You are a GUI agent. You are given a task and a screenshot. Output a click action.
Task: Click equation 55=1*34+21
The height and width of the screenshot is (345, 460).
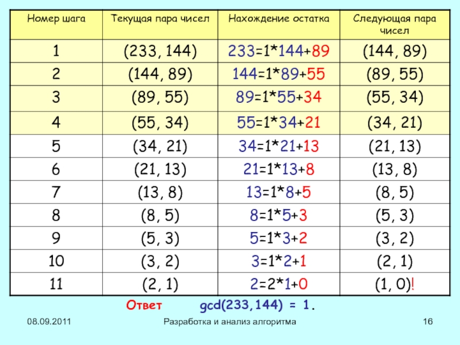pos(279,122)
